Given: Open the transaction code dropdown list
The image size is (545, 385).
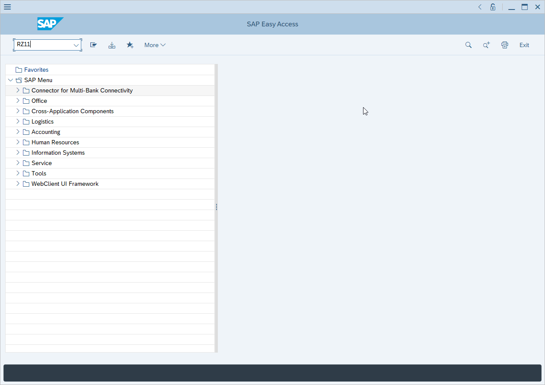Looking at the screenshot, I should point(76,45).
